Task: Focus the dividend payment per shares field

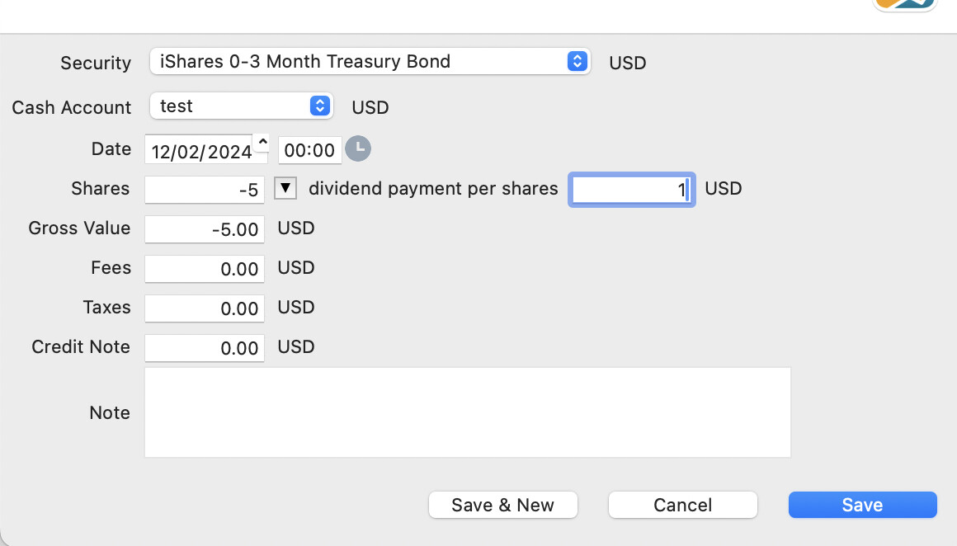Action: click(x=632, y=190)
